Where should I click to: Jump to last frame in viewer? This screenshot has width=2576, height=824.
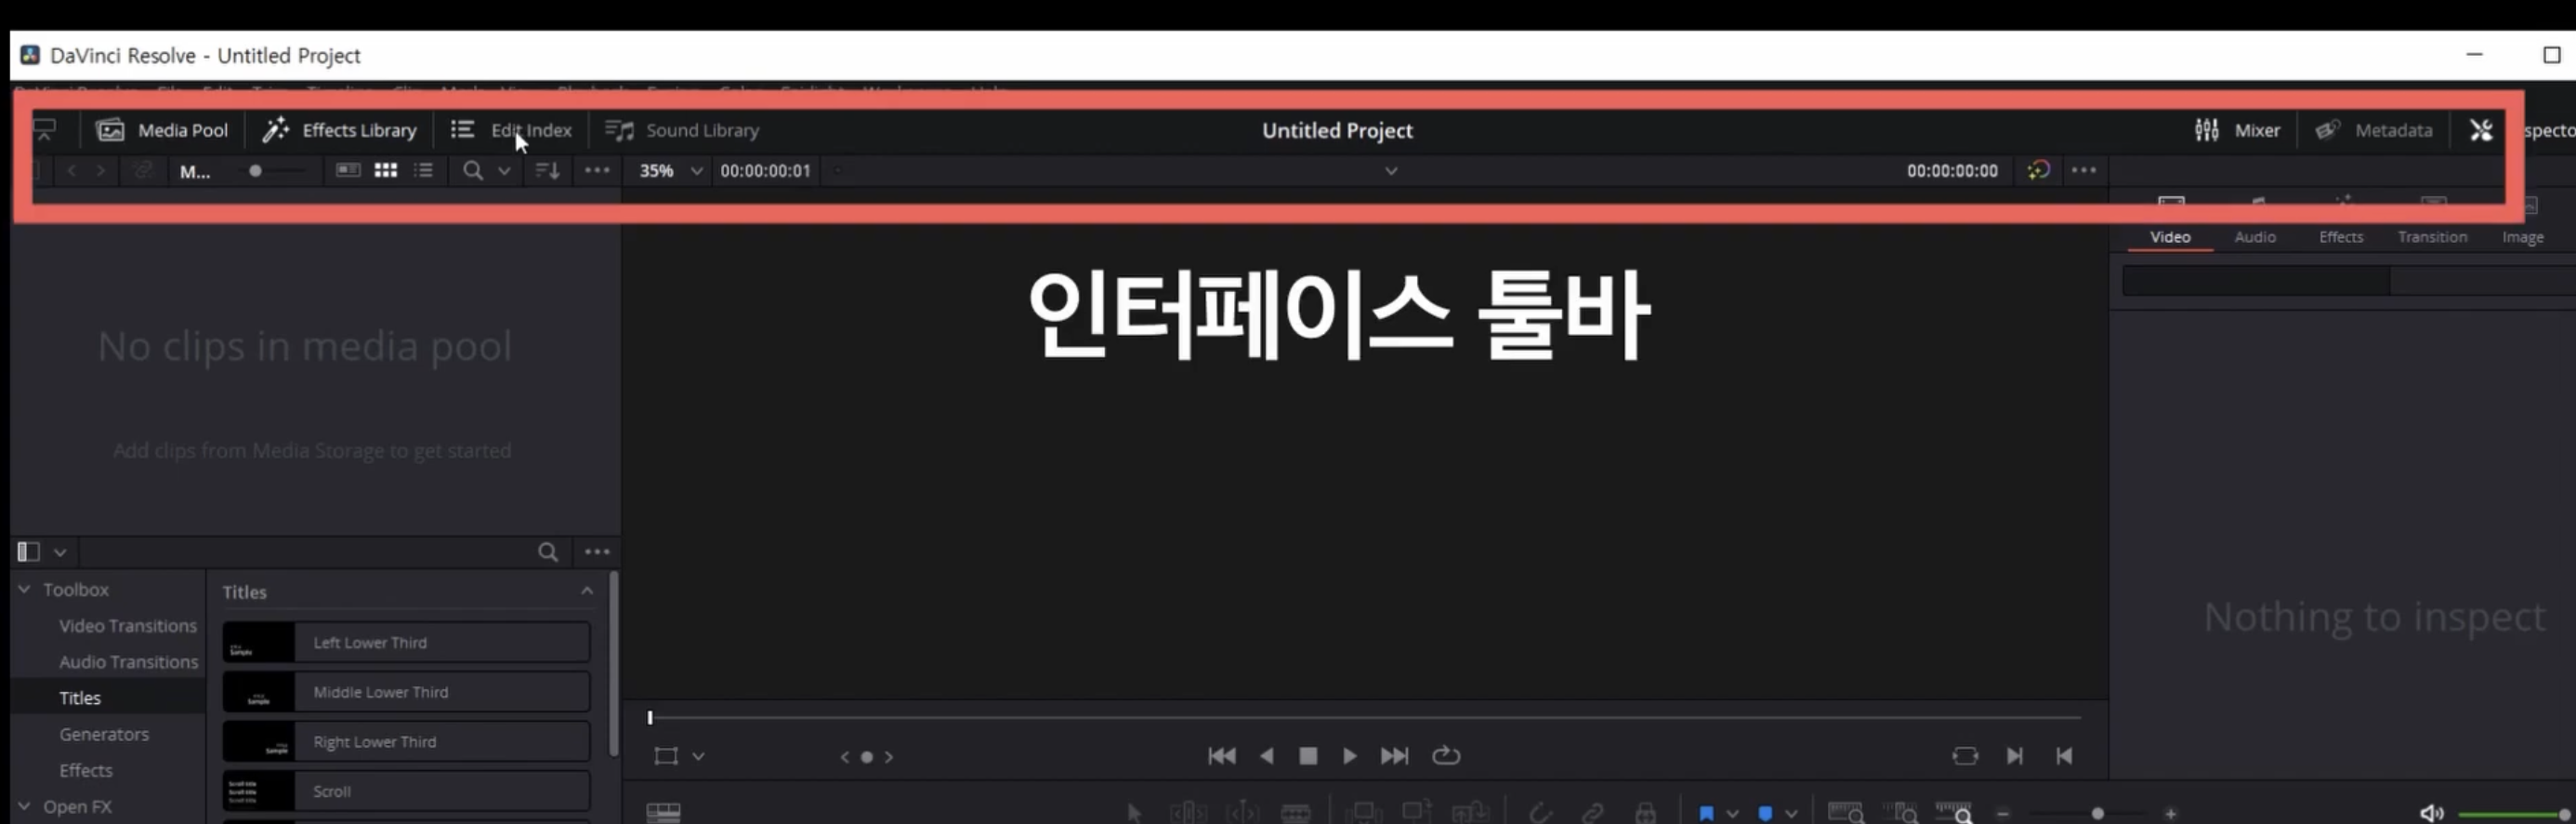[x=1394, y=756]
